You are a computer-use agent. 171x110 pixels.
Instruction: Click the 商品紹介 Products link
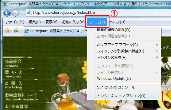point(13,63)
